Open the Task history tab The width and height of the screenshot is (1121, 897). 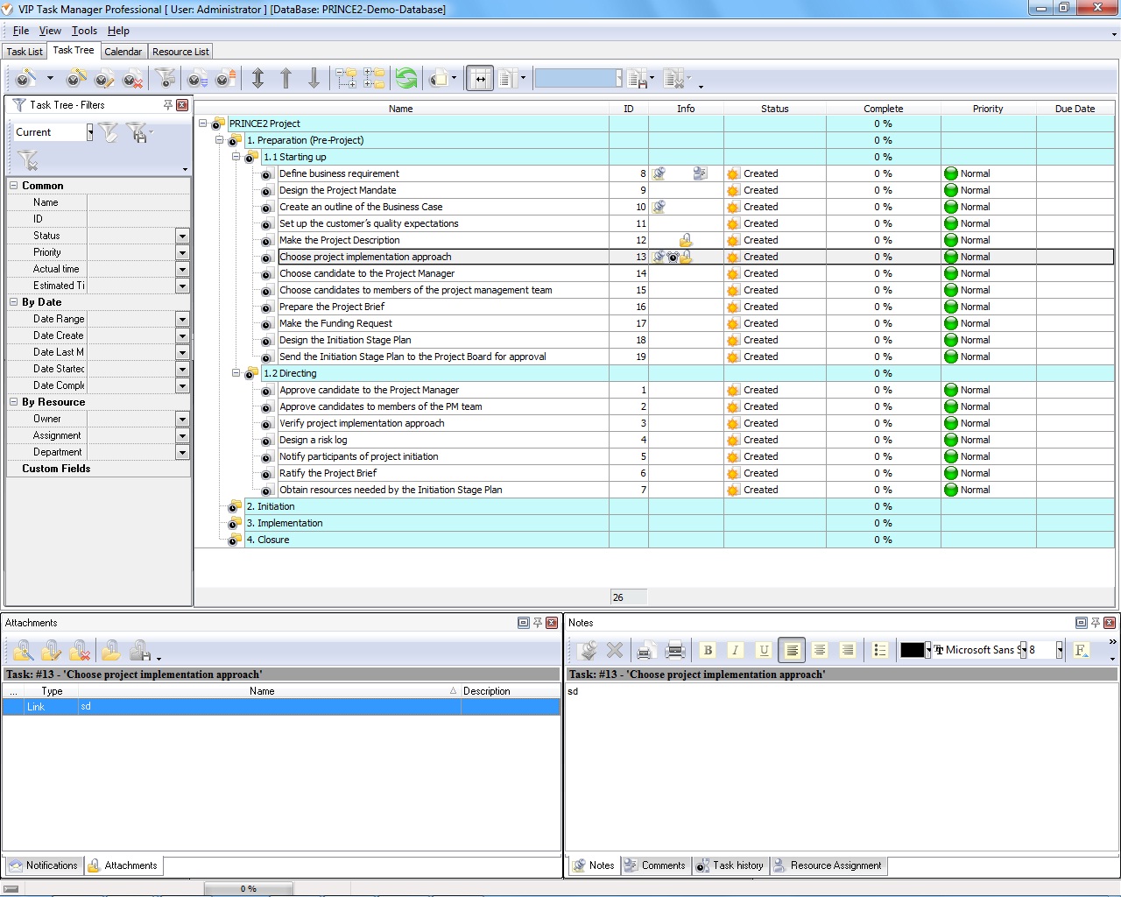pos(730,865)
